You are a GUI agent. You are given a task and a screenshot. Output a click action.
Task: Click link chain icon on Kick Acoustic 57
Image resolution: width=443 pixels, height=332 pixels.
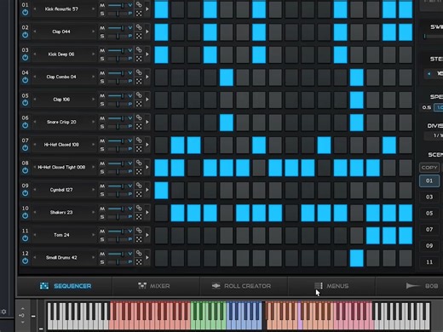139,4
